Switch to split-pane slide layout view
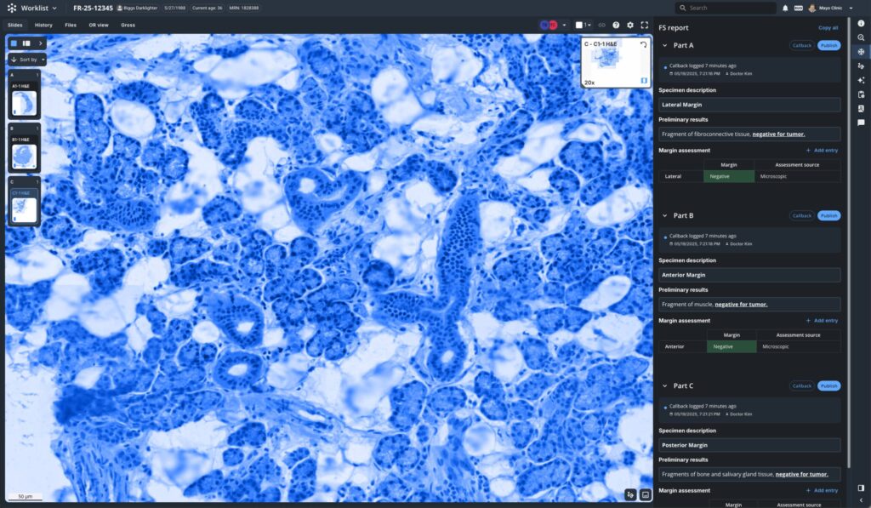This screenshot has height=508, width=871. (x=26, y=43)
